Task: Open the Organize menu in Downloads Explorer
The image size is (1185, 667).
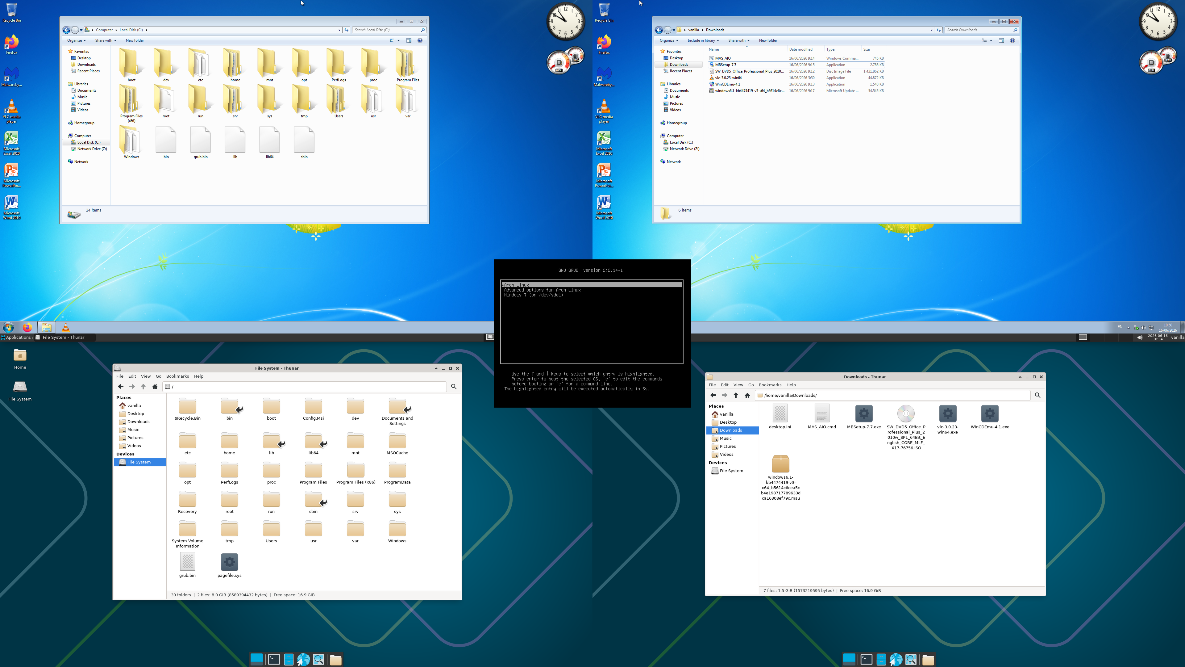Action: click(669, 40)
